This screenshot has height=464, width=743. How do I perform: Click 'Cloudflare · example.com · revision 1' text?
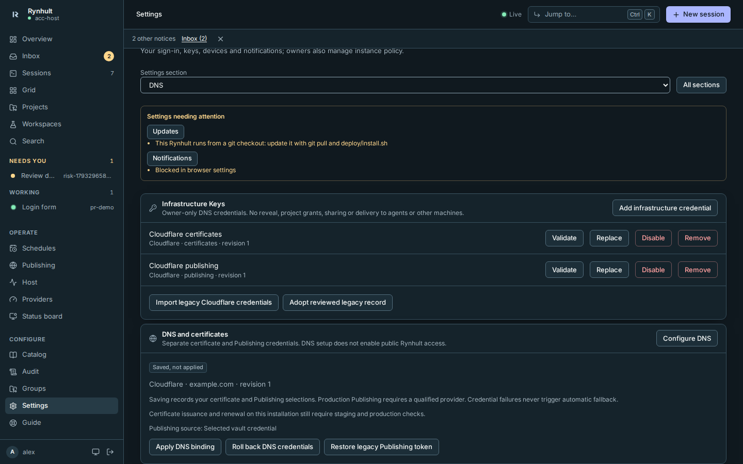coord(210,385)
